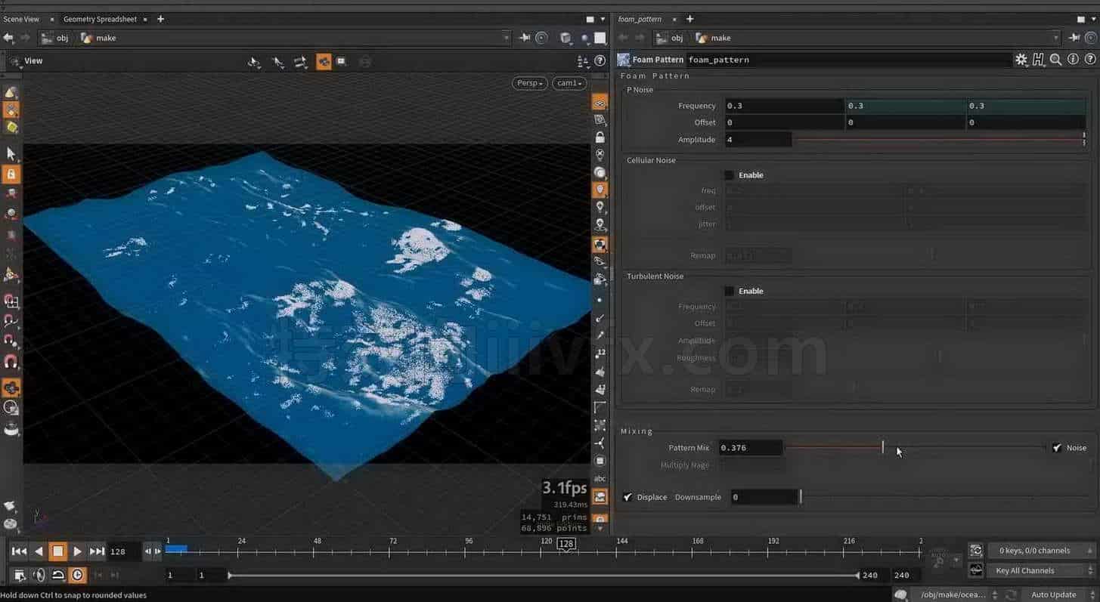Click the current frame field showing 128
This screenshot has height=602, width=1100.
[x=125, y=551]
